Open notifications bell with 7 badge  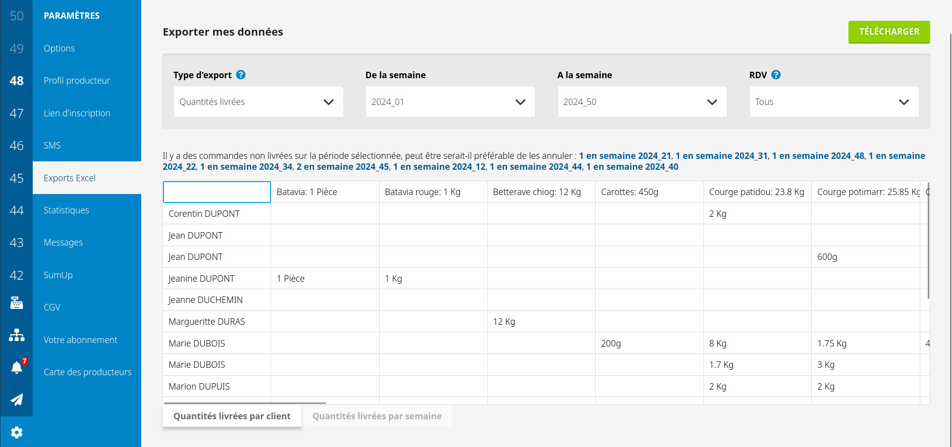click(16, 367)
